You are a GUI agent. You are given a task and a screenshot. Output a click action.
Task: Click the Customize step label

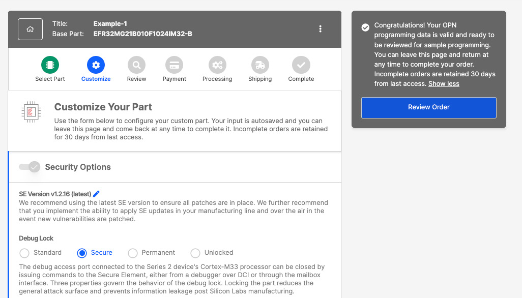click(96, 79)
